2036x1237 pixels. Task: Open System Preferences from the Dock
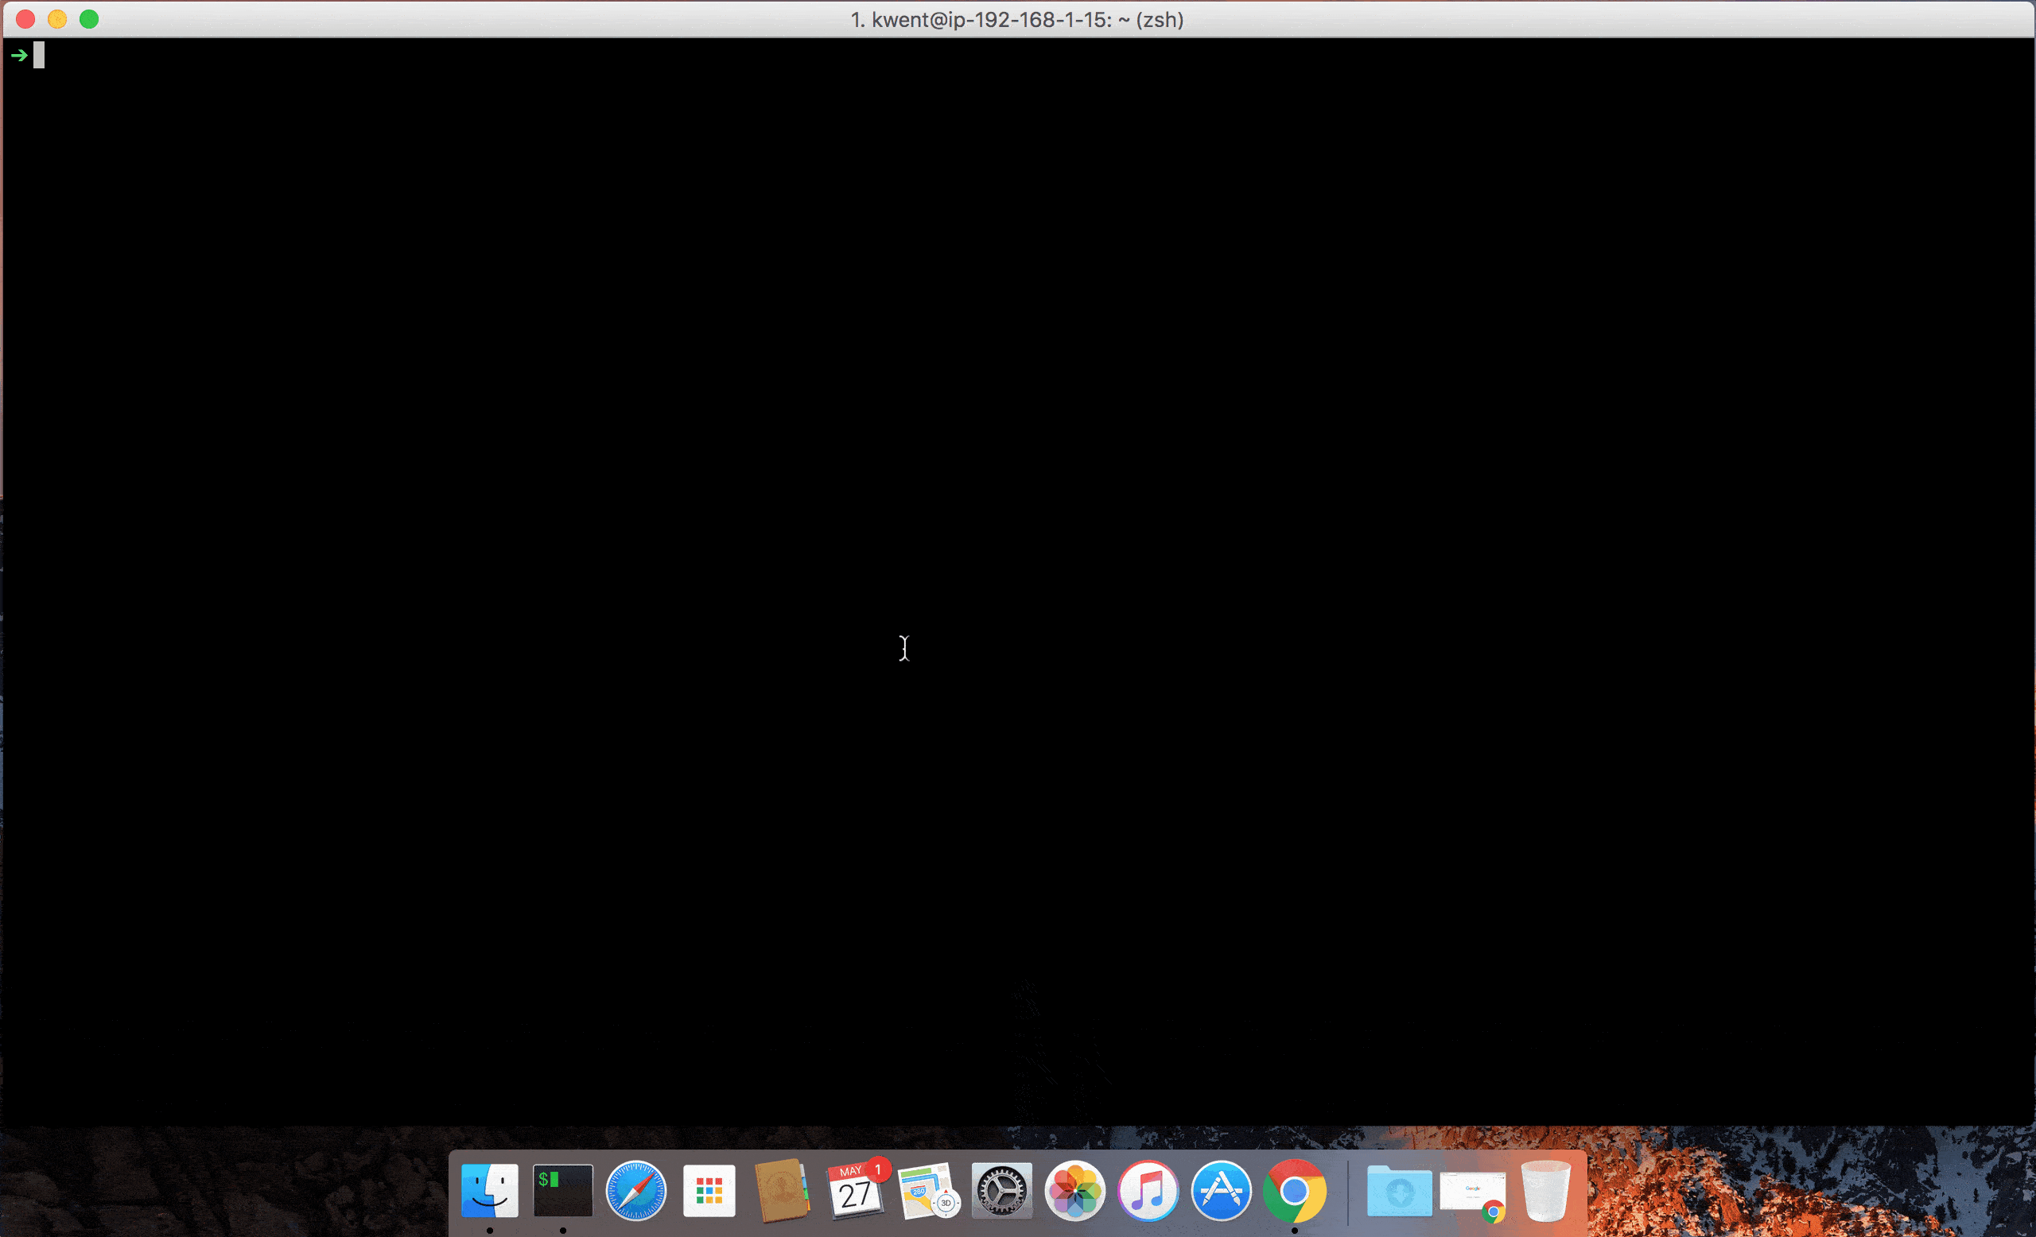(x=1001, y=1191)
